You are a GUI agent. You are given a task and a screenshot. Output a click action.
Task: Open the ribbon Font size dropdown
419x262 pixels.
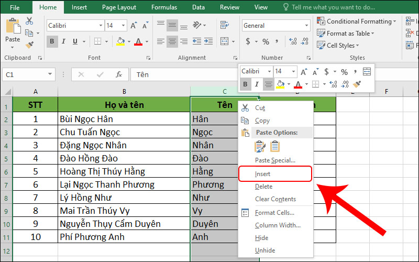pos(123,26)
